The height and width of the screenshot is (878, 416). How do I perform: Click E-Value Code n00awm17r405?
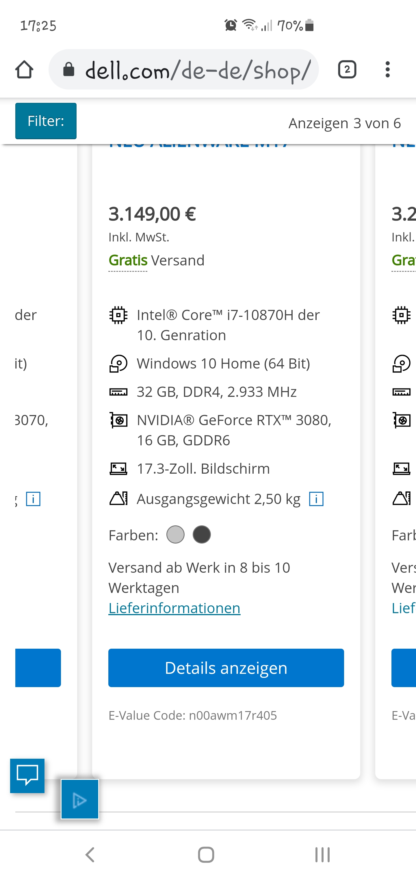point(193,715)
